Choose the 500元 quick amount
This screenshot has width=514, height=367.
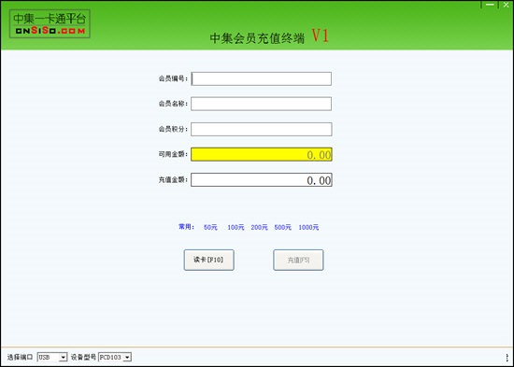283,227
